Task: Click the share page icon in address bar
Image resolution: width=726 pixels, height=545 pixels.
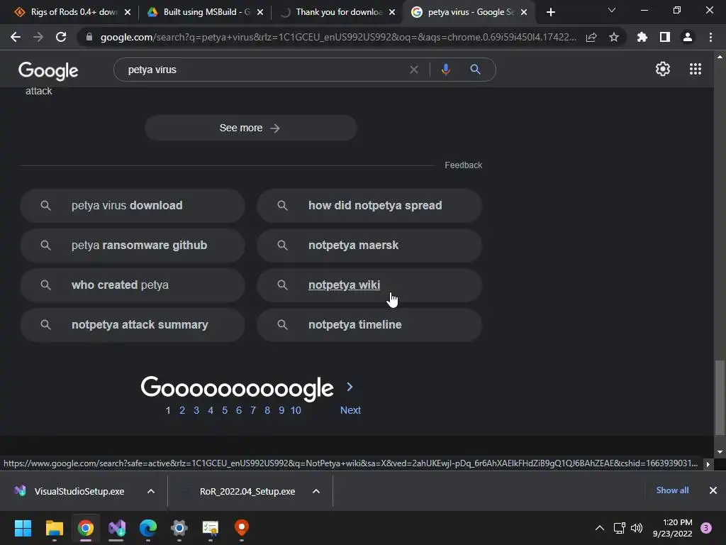Action: click(591, 37)
